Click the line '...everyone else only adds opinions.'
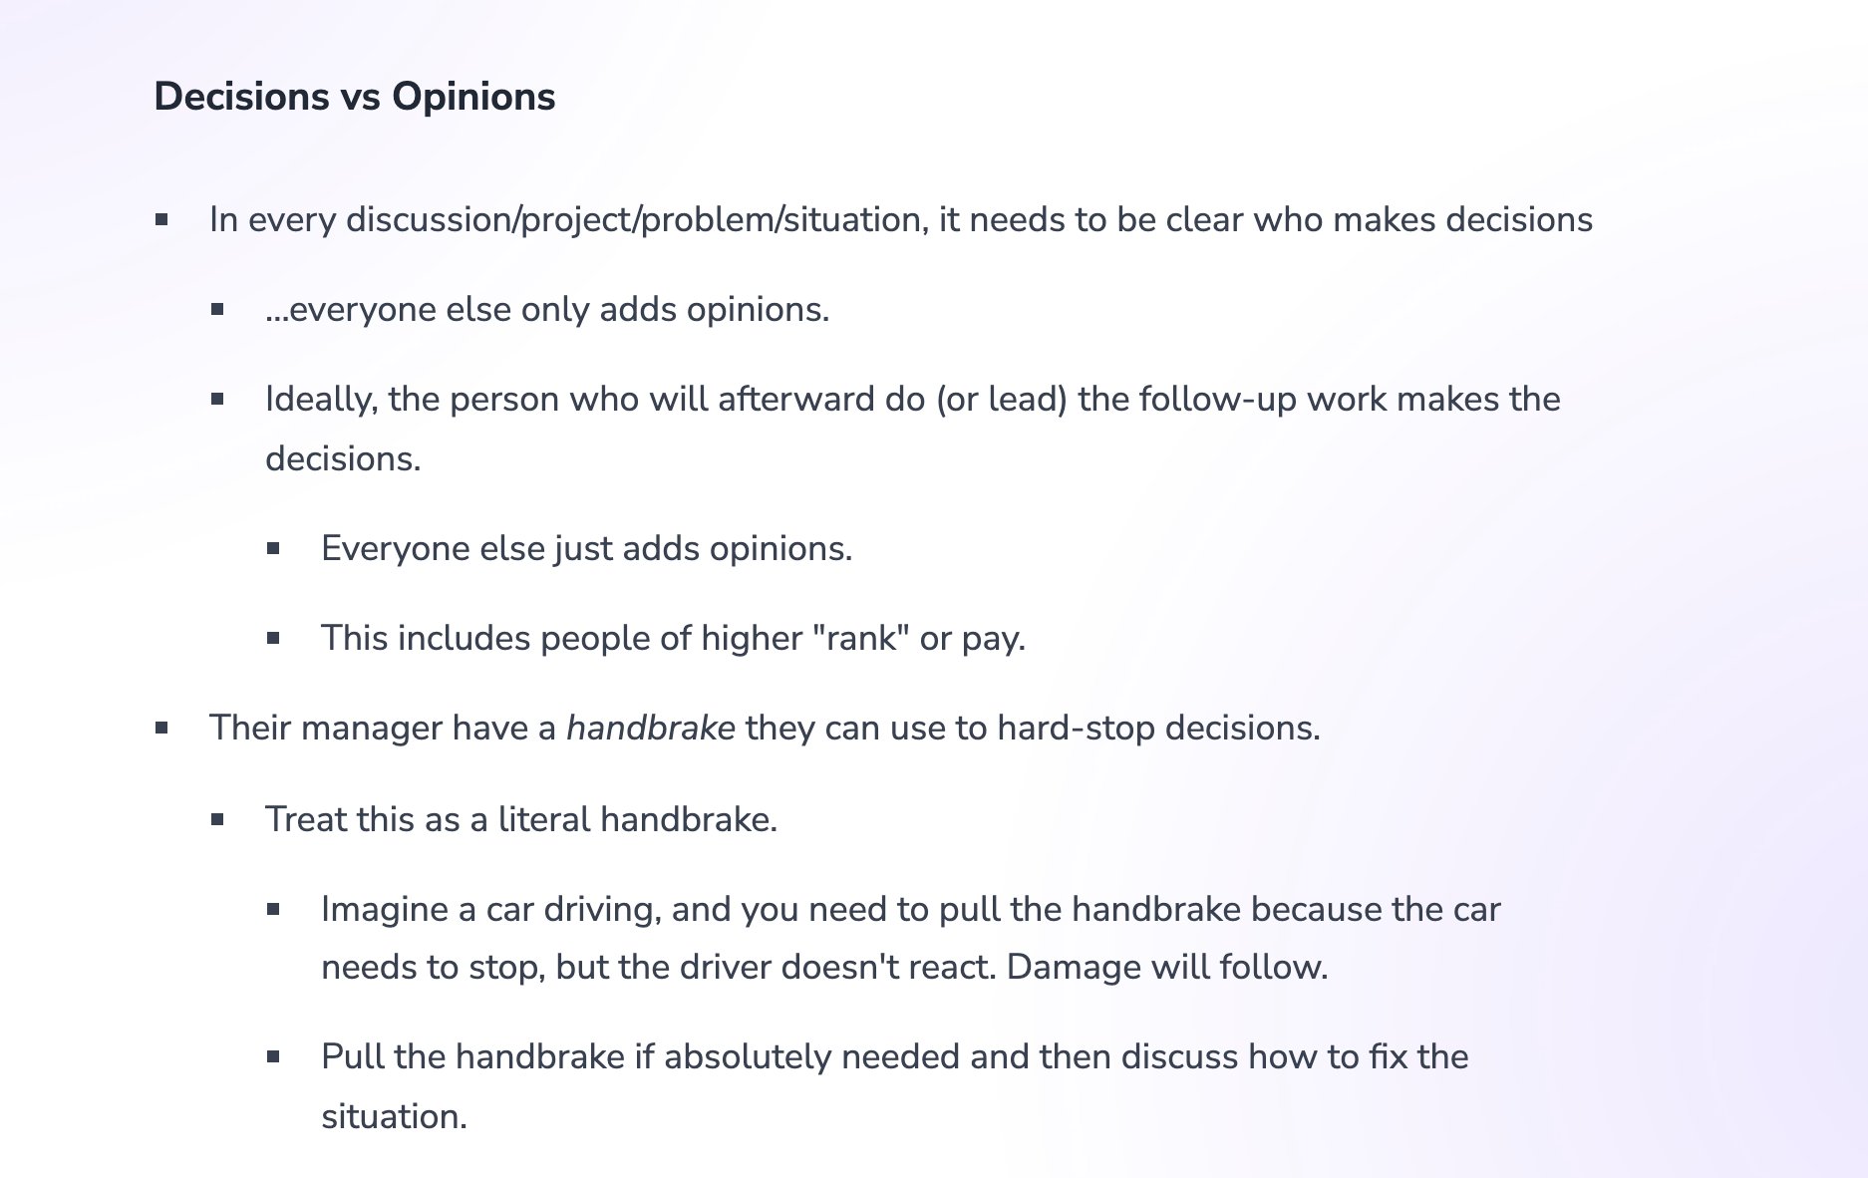This screenshot has height=1178, width=1868. tap(547, 309)
